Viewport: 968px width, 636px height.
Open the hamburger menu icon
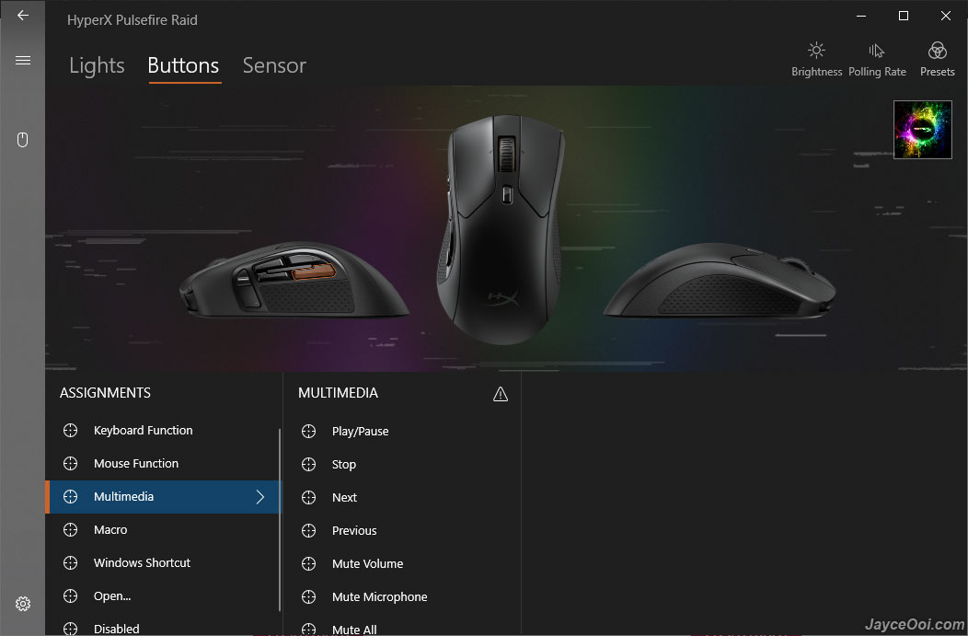click(23, 60)
